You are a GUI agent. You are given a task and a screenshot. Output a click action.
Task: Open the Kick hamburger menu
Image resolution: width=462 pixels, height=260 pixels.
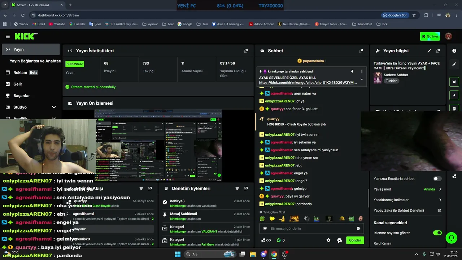8,36
